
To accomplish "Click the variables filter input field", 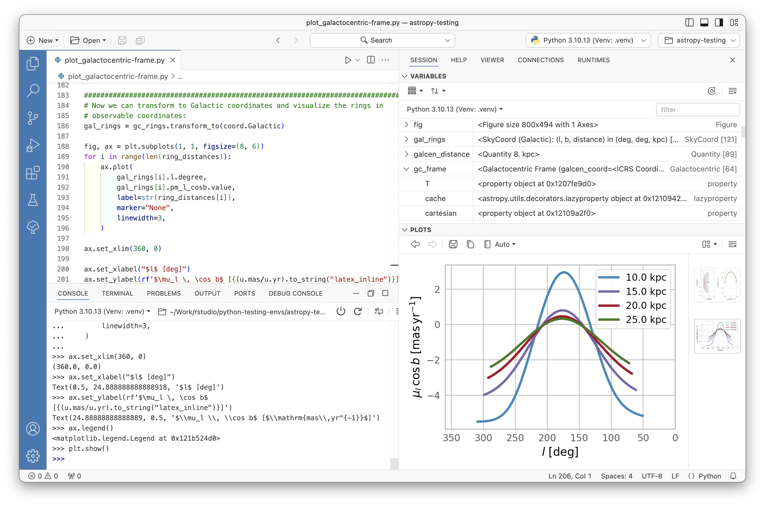I will [697, 109].
